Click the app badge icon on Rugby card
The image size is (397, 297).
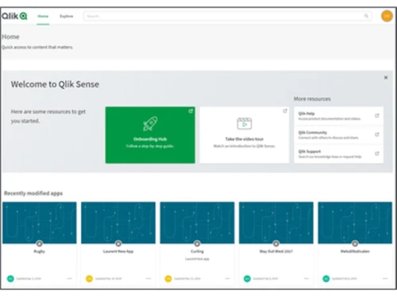[40, 243]
